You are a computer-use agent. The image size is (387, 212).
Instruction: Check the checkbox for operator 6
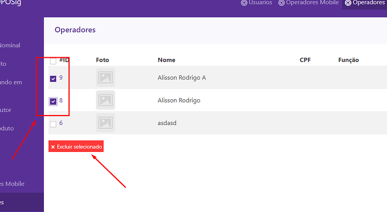click(53, 124)
